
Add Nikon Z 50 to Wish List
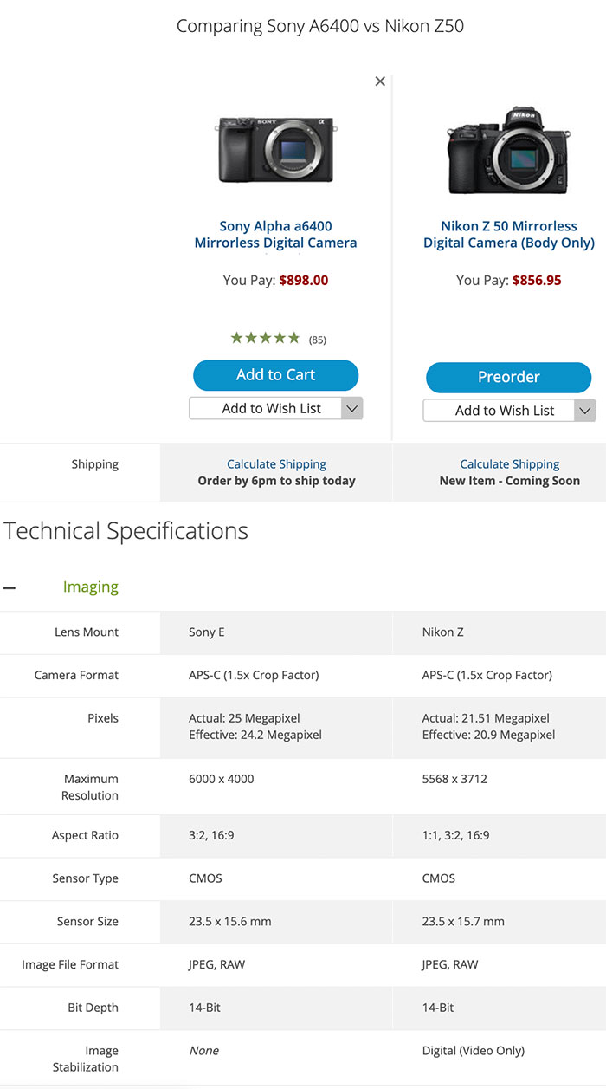tap(500, 411)
